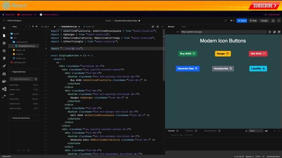
Task: Open the deployment rocket icon in the sidebar
Action: (4, 66)
